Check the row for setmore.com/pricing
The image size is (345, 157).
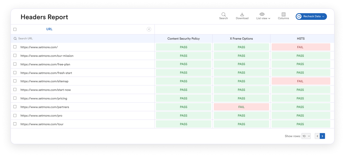click(x=15, y=98)
